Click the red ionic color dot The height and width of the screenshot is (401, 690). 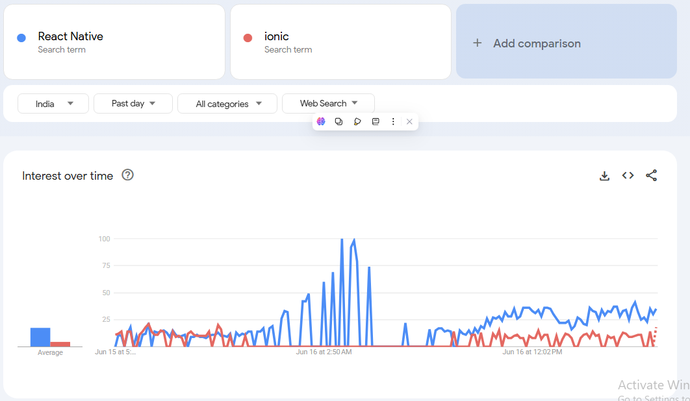pos(248,38)
